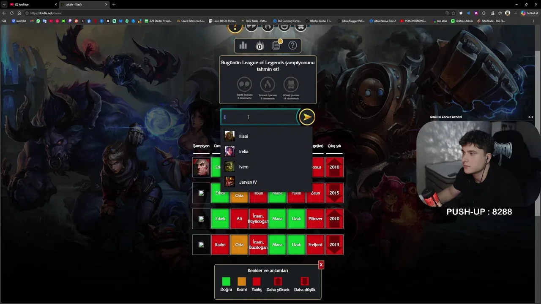This screenshot has width=541, height=304.
Task: Open the WhatsApp bookmark icon
Action: (38, 21)
